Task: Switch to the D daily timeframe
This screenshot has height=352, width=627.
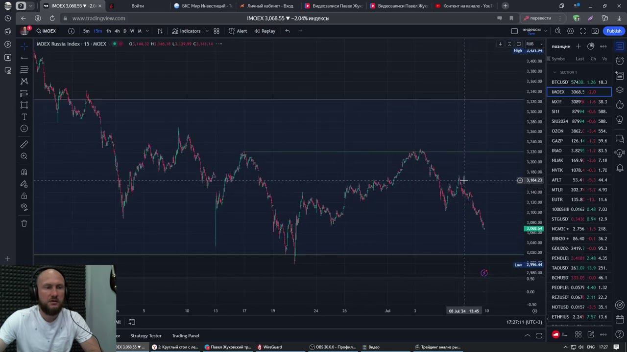Action: coord(125,31)
